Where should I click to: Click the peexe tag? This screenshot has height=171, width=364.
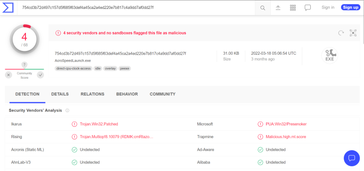125,68
